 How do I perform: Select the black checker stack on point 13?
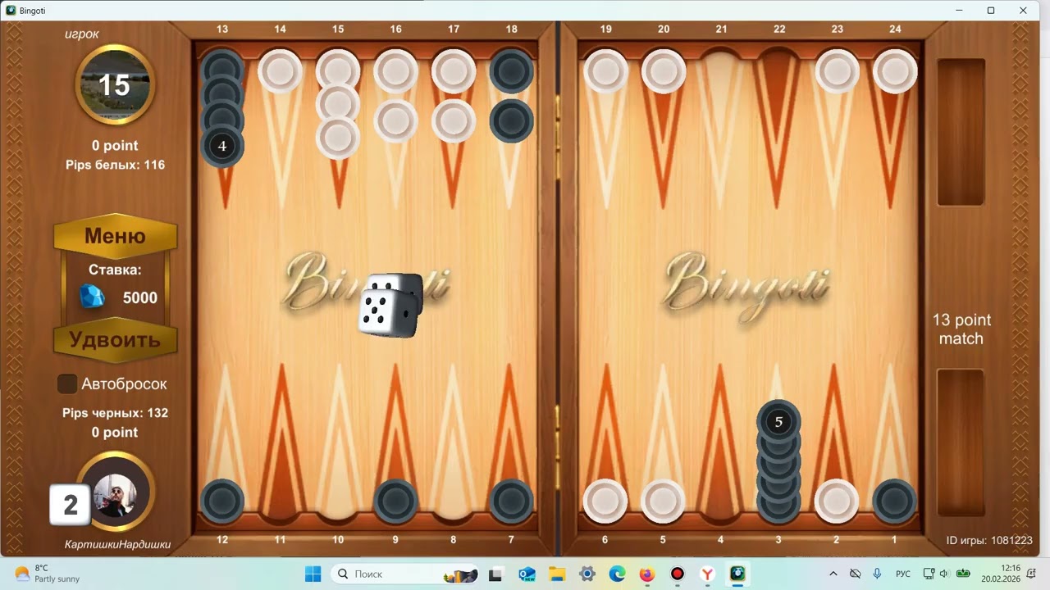pyautogui.click(x=222, y=108)
